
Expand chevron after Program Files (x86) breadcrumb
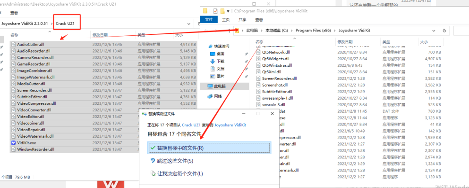click(x=334, y=31)
